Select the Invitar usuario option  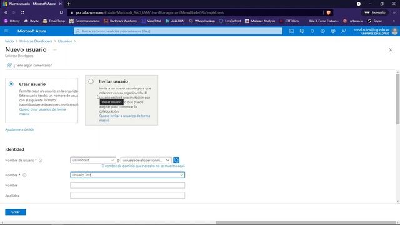click(x=91, y=81)
